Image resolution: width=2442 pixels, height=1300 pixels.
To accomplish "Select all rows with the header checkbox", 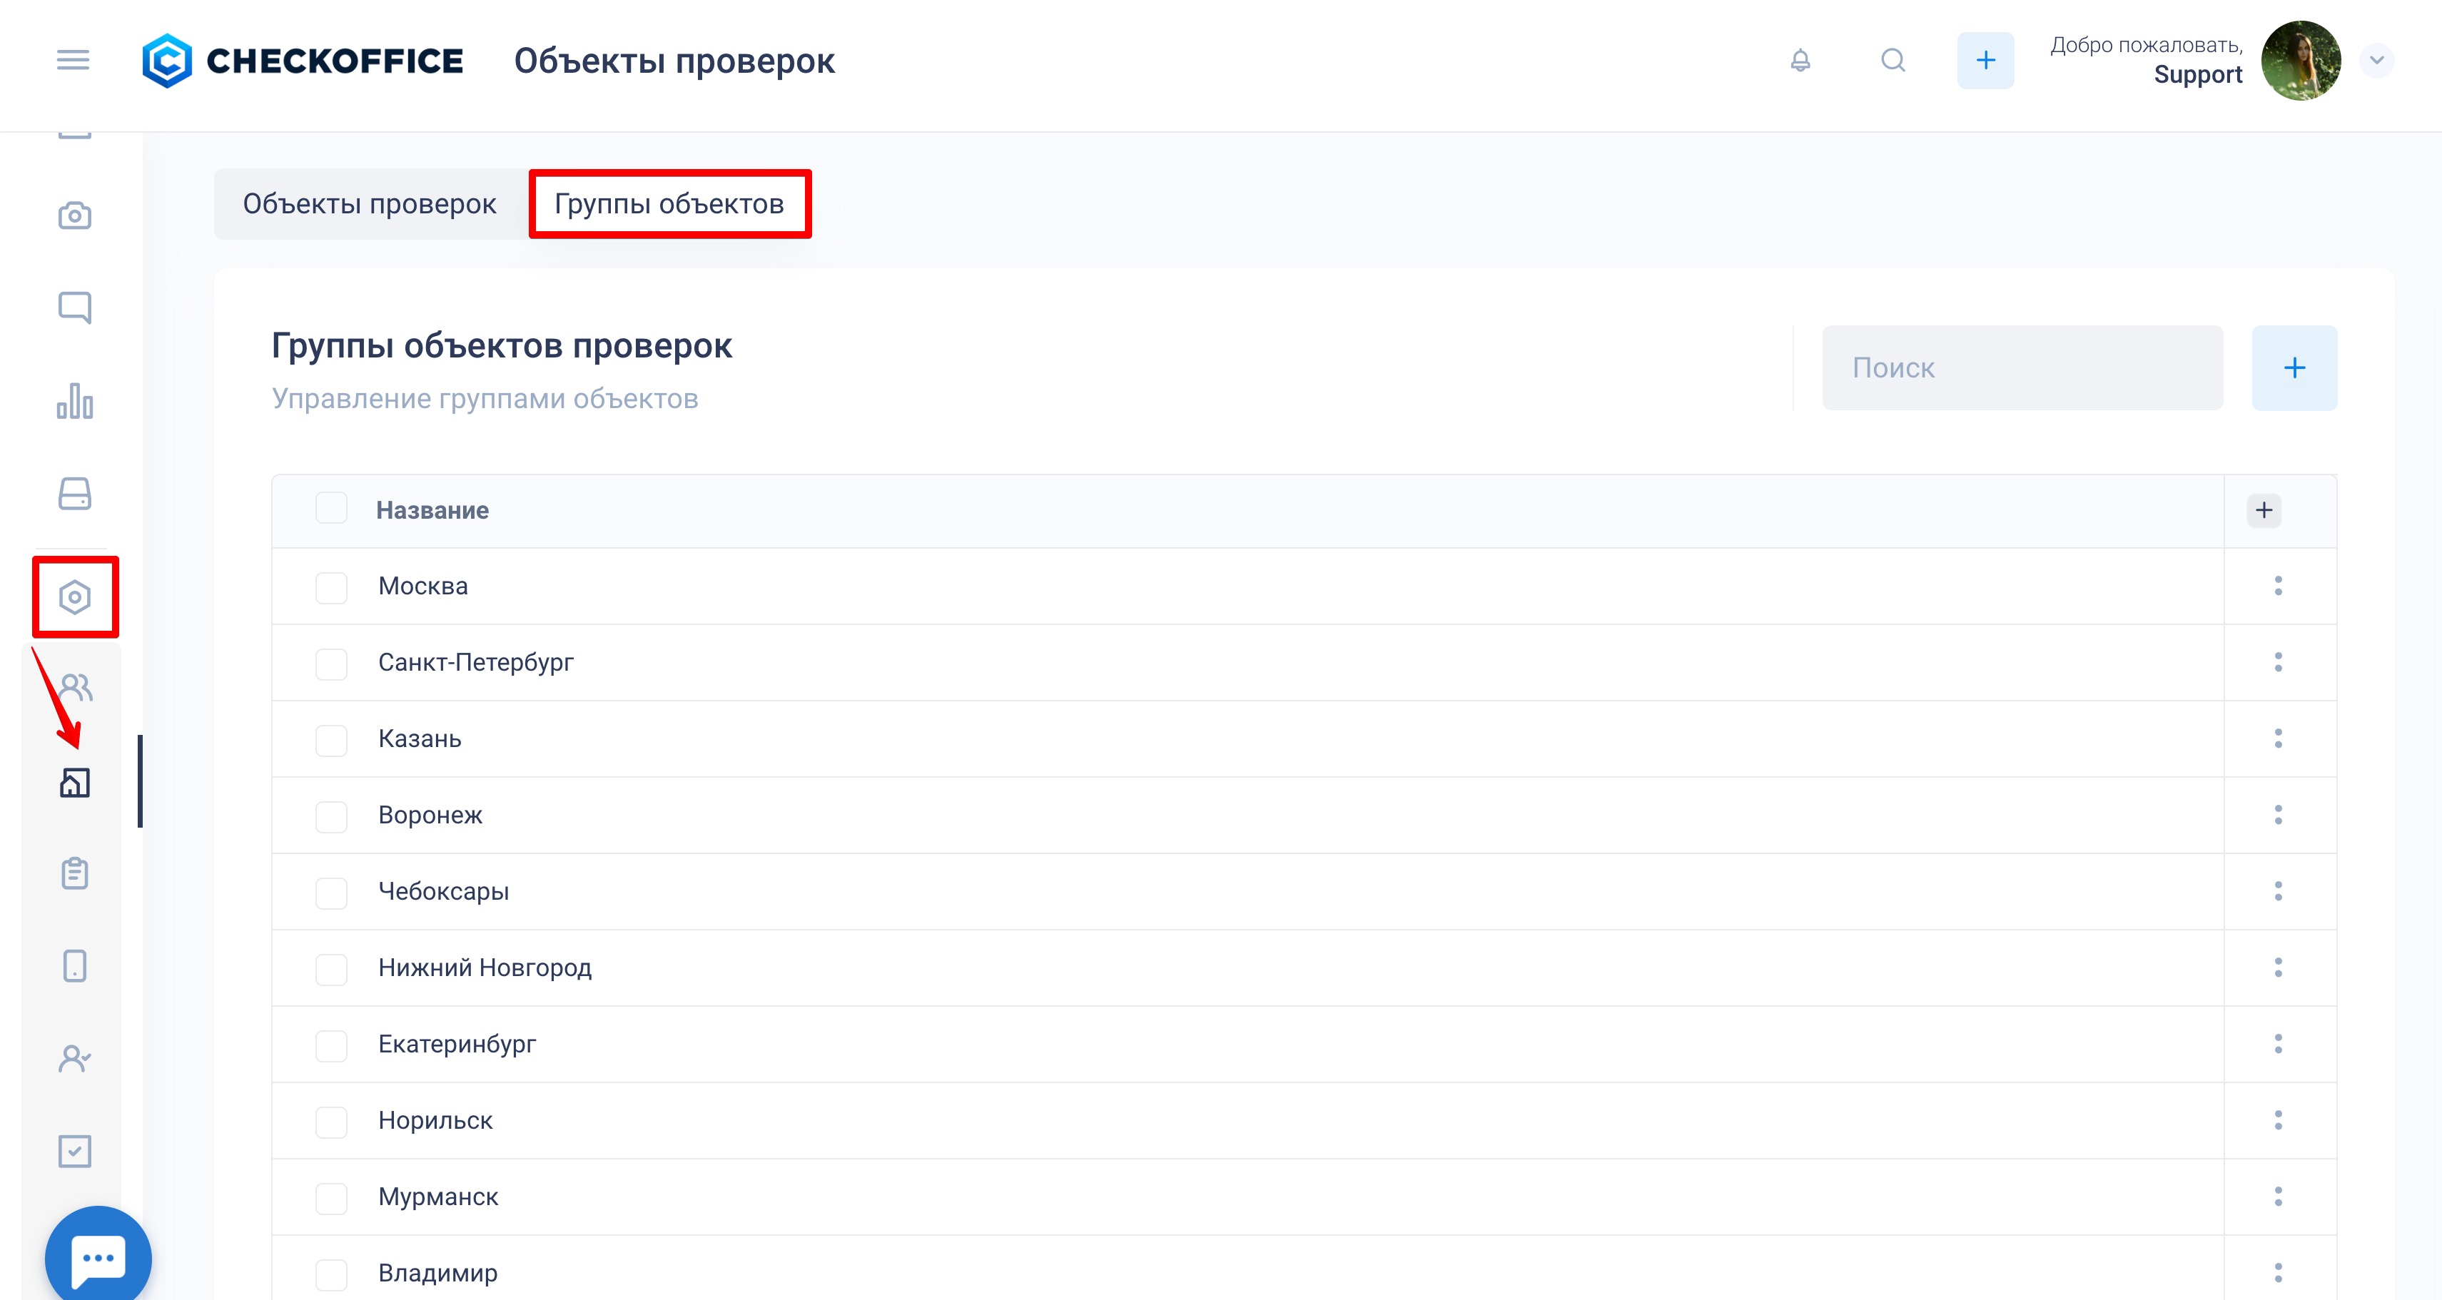I will click(x=332, y=509).
